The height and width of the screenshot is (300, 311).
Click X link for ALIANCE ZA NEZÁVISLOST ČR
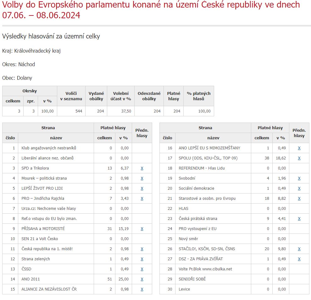pos(142,289)
